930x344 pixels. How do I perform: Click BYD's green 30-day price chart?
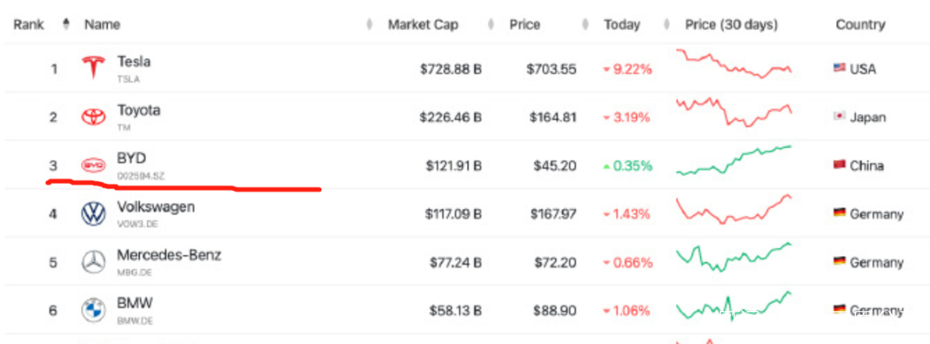click(734, 161)
